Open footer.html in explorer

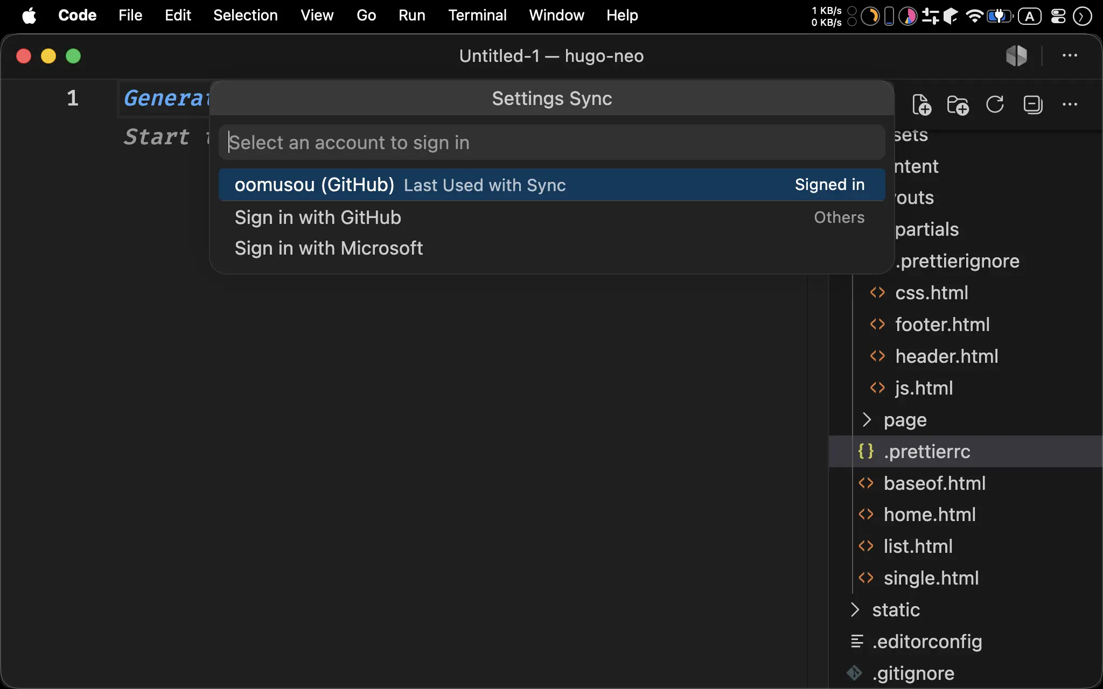942,325
